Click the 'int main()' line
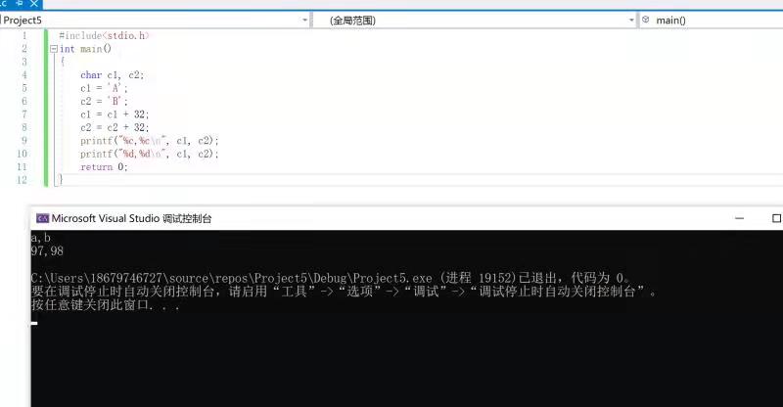The image size is (783, 407). tap(85, 49)
